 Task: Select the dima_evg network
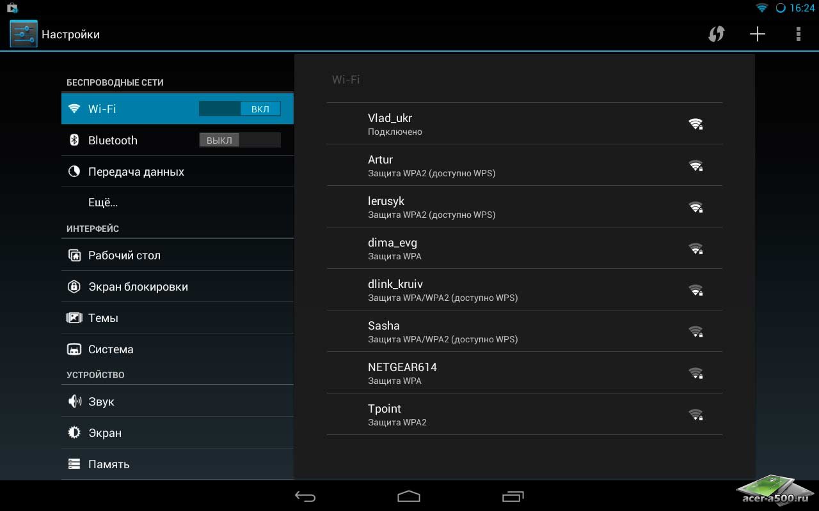tap(525, 248)
